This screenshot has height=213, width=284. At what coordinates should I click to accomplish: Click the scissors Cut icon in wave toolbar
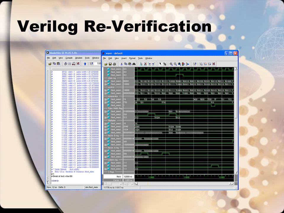tap(122, 64)
